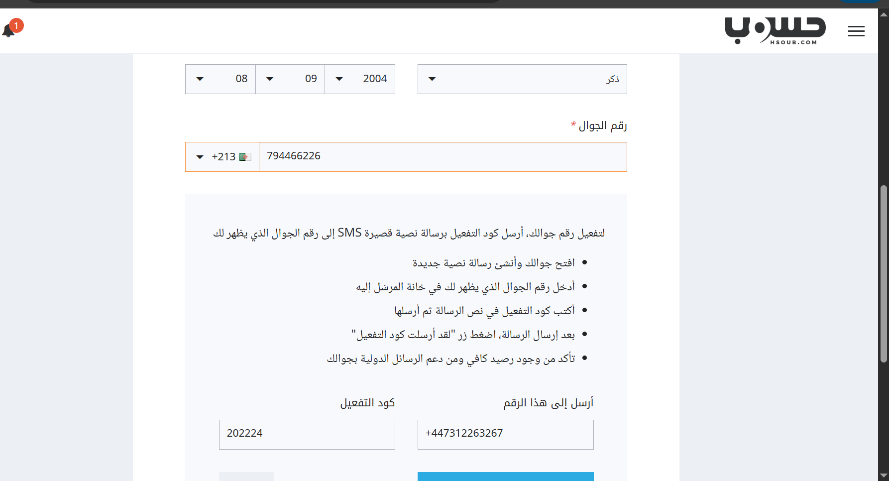Image resolution: width=889 pixels, height=481 pixels.
Task: Open the birth day dropdown showing 08
Action: [x=221, y=79]
